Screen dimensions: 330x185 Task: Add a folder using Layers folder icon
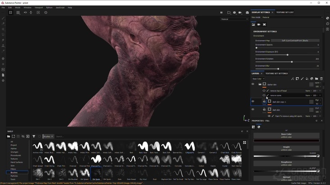click(316, 79)
